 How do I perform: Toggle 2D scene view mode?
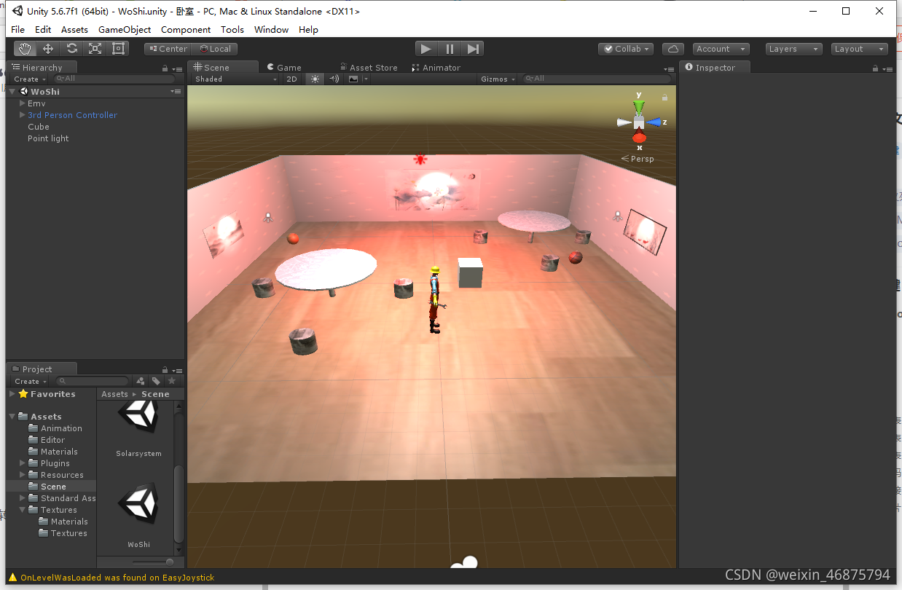coord(292,79)
